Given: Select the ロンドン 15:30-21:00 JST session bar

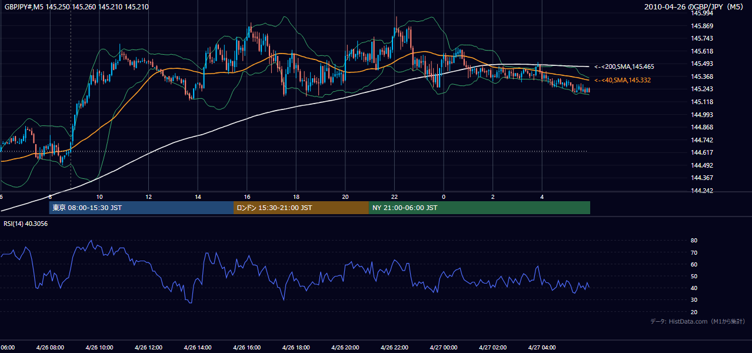Looking at the screenshot, I should tap(301, 208).
